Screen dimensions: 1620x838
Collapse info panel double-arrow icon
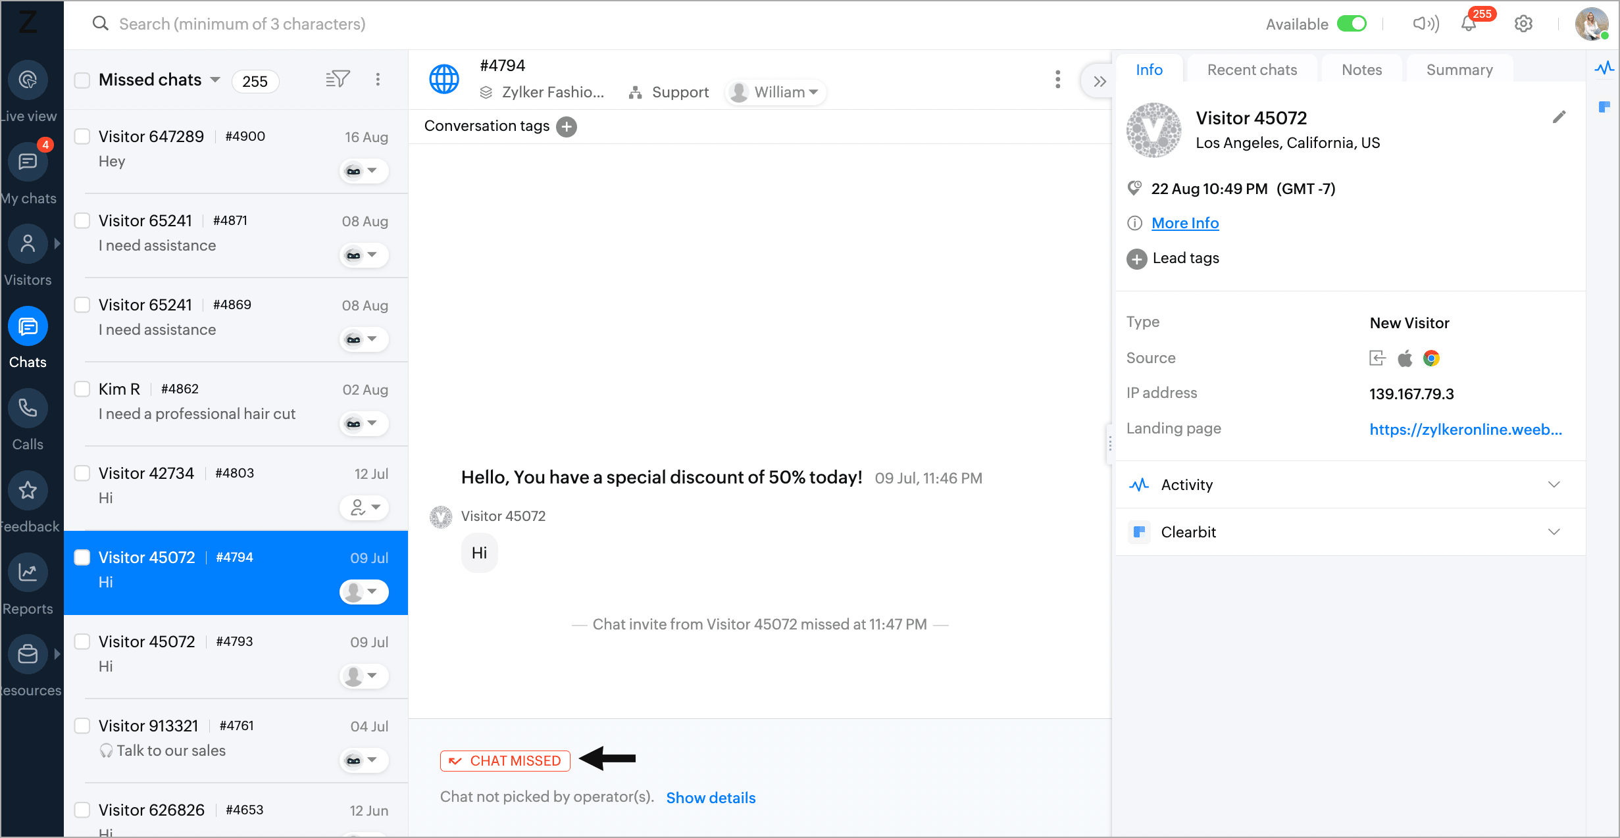[x=1099, y=82]
